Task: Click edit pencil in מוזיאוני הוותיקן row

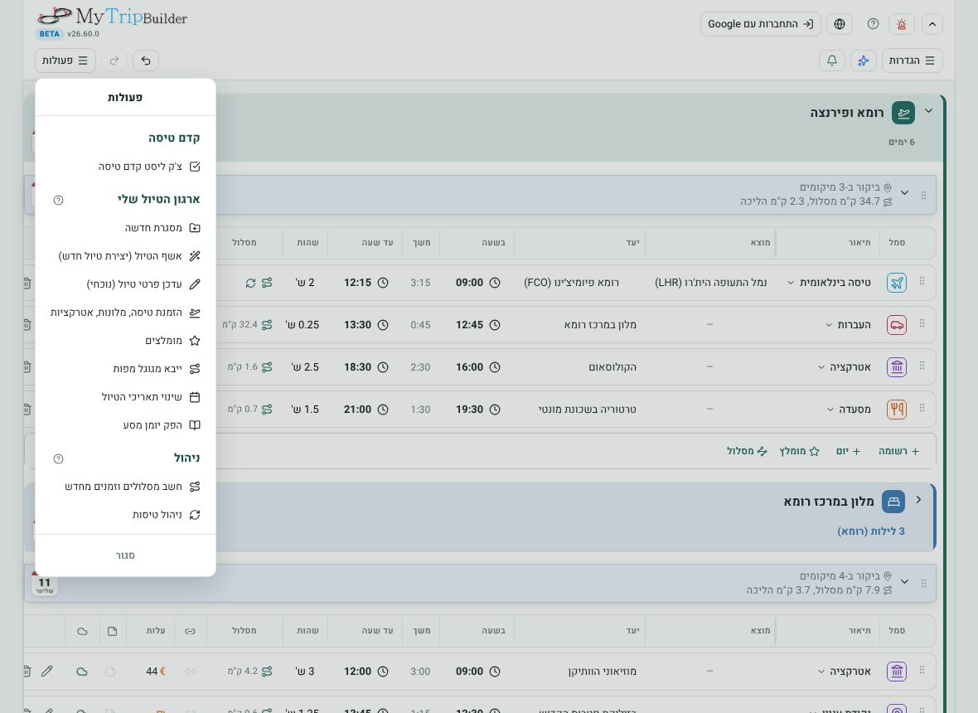Action: click(x=46, y=672)
